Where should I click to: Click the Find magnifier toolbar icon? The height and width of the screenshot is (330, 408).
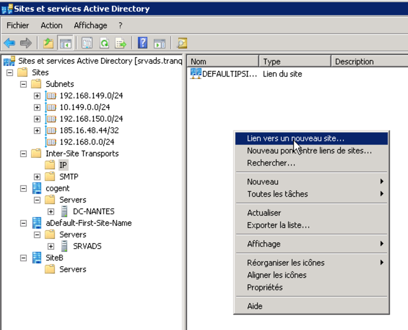tap(182, 43)
